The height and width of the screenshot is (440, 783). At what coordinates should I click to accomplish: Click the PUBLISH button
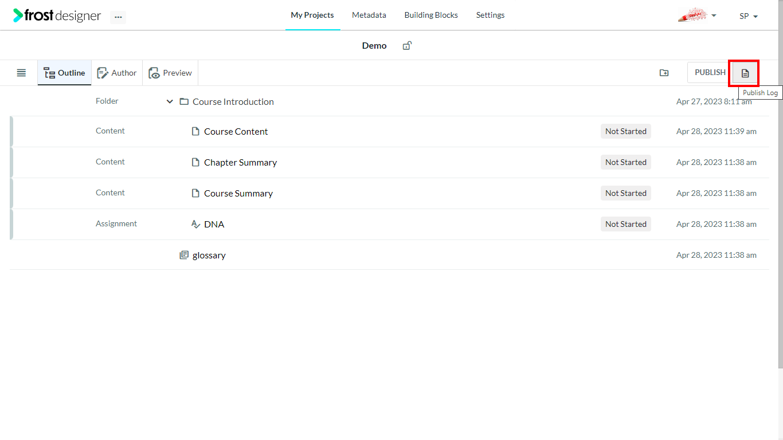click(x=710, y=73)
